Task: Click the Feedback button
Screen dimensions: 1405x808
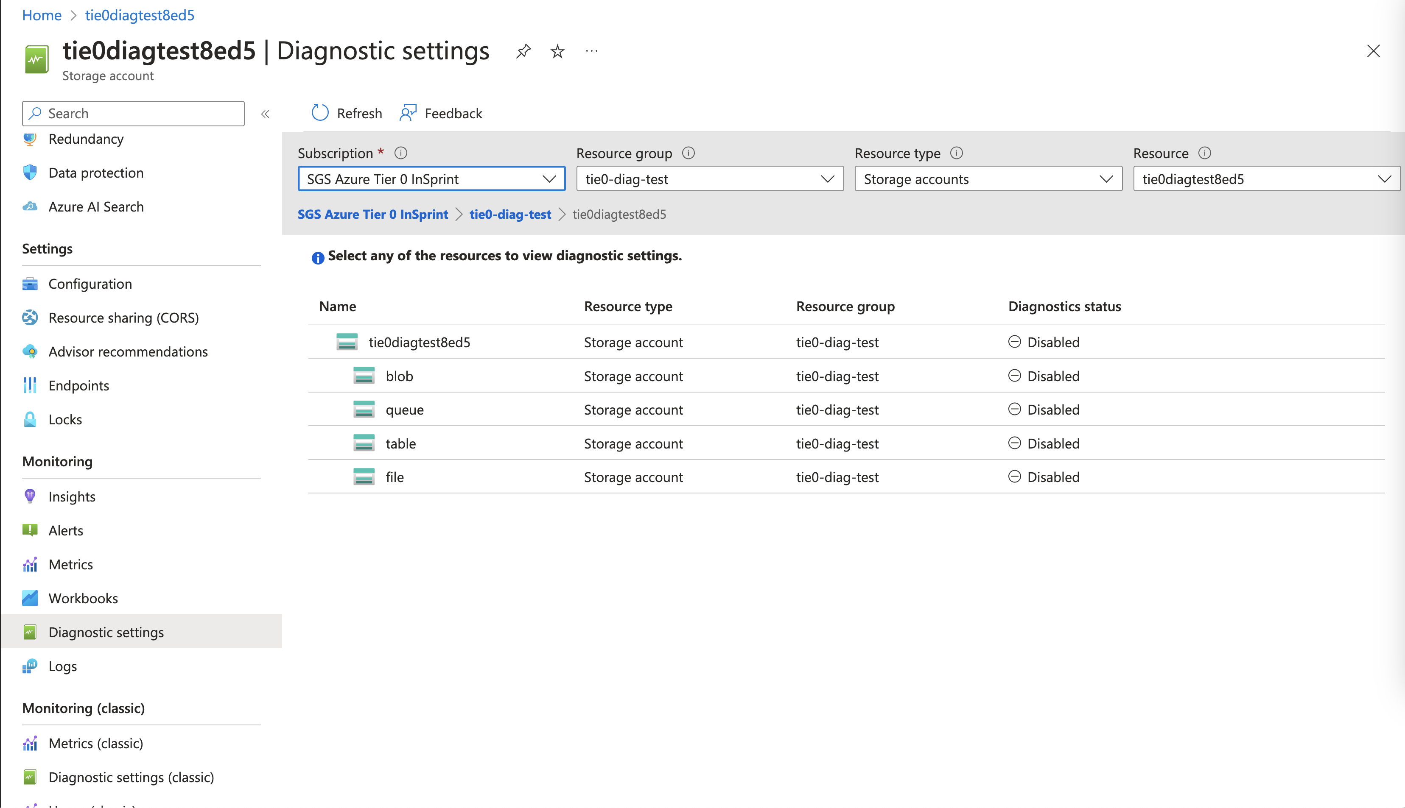Action: coord(441,113)
